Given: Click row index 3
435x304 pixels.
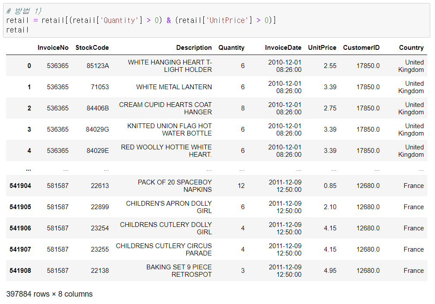Looking at the screenshot, I should tap(29, 129).
